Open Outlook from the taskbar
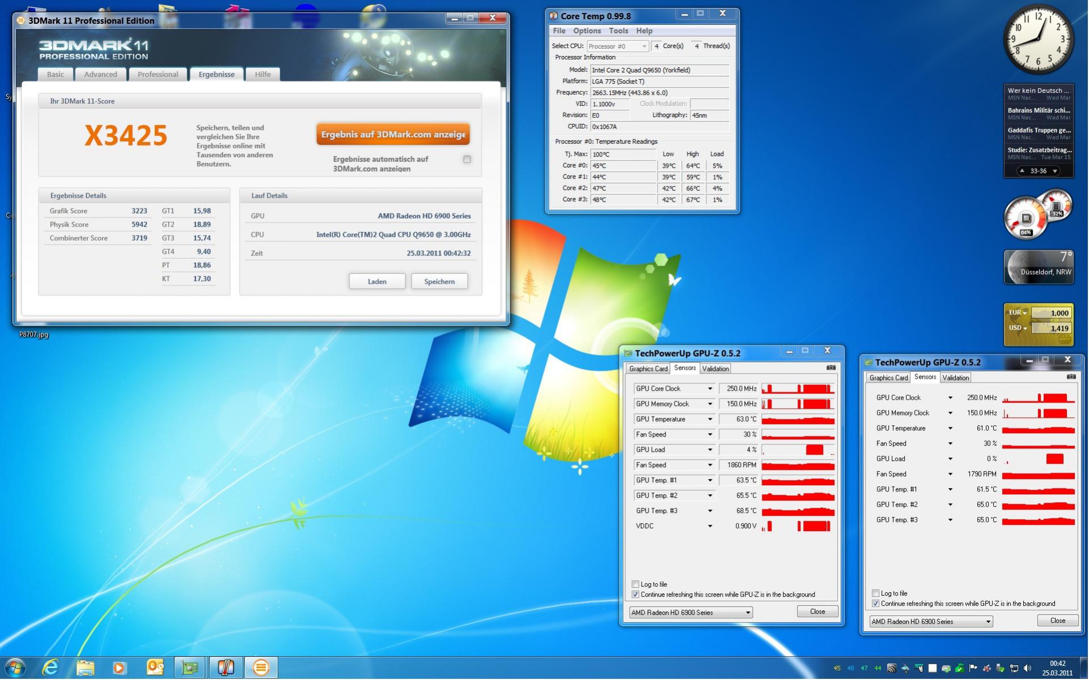 155,668
